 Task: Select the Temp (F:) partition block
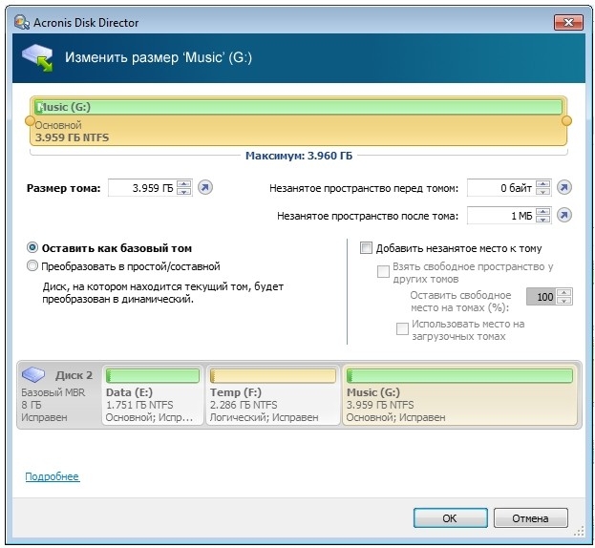pos(272,396)
